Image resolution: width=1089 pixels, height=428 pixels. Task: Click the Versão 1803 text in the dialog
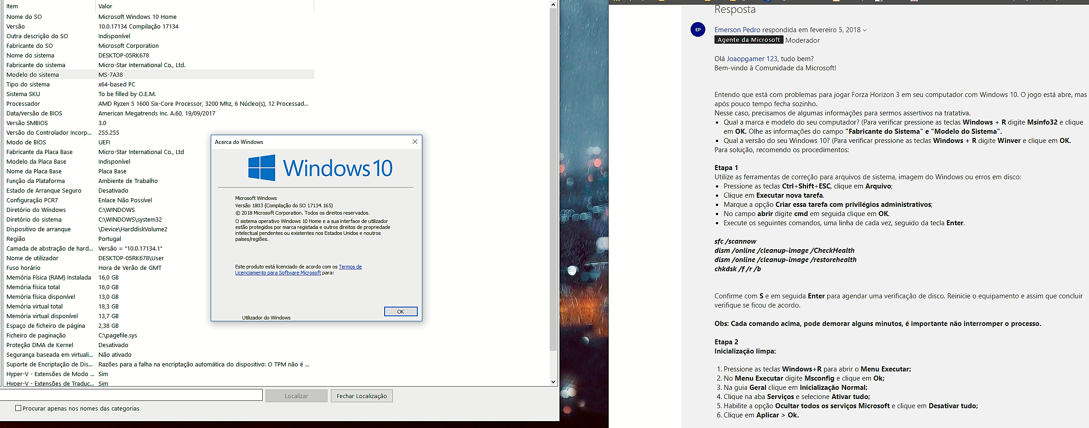tap(284, 205)
